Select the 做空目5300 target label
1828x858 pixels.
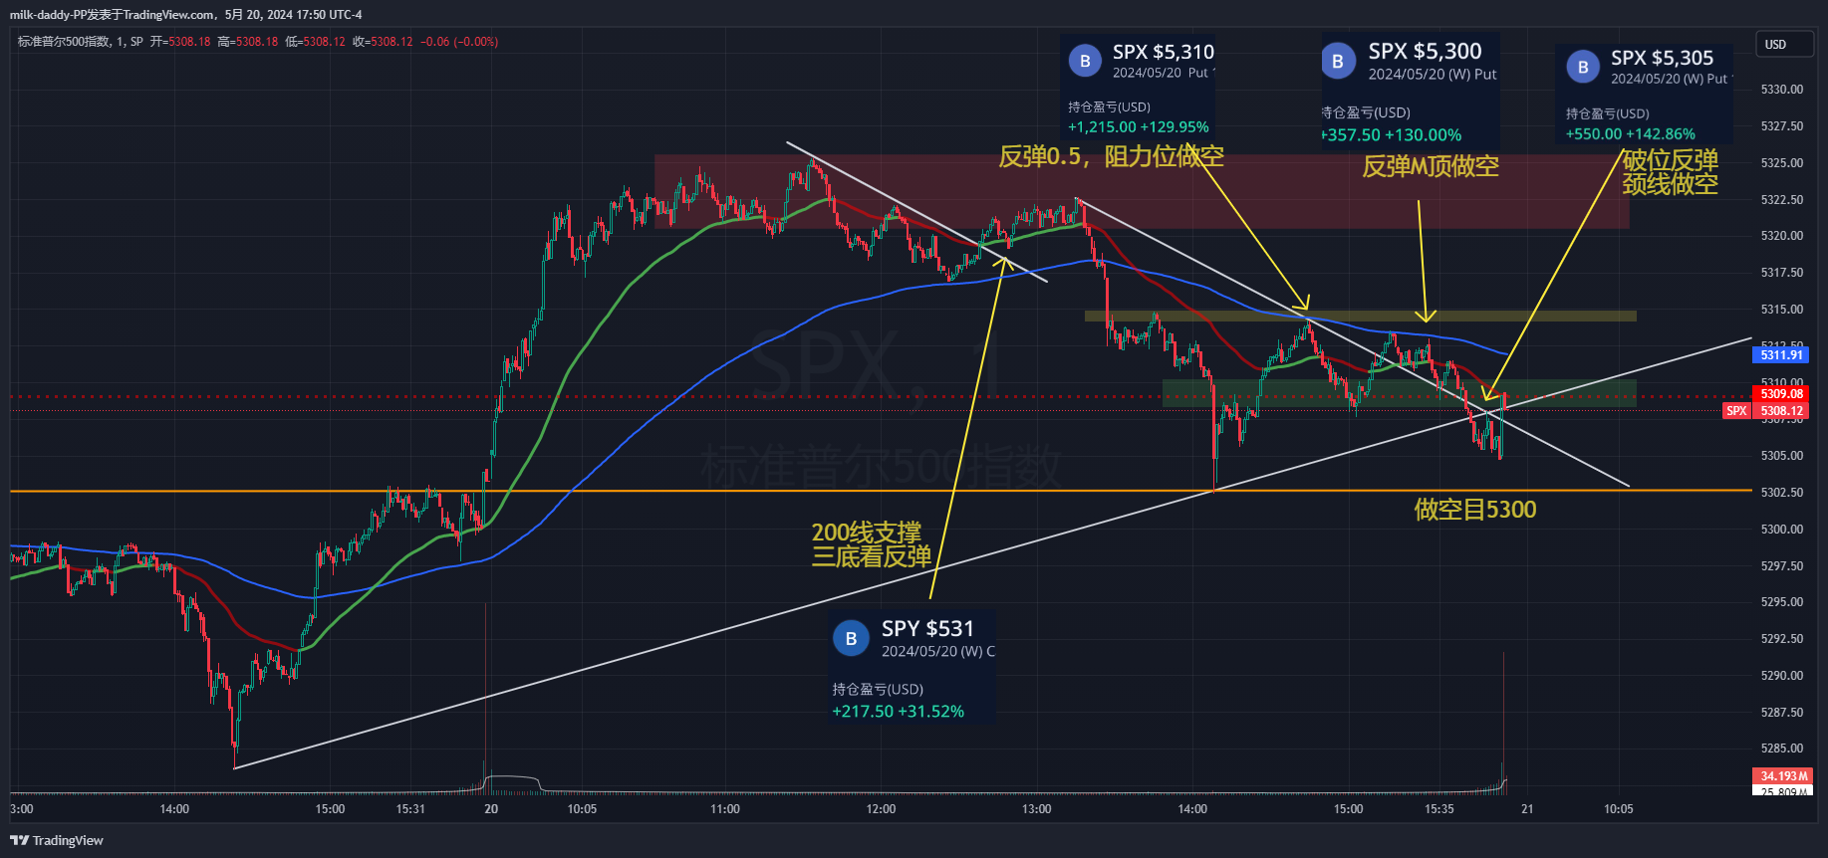[1474, 510]
